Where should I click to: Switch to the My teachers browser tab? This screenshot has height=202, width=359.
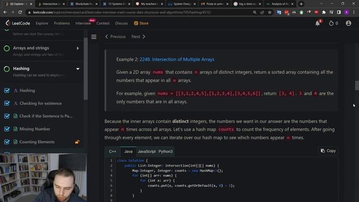click(149, 4)
